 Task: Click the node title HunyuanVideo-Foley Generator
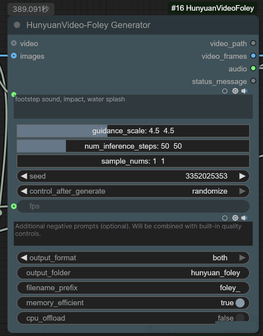[88, 25]
